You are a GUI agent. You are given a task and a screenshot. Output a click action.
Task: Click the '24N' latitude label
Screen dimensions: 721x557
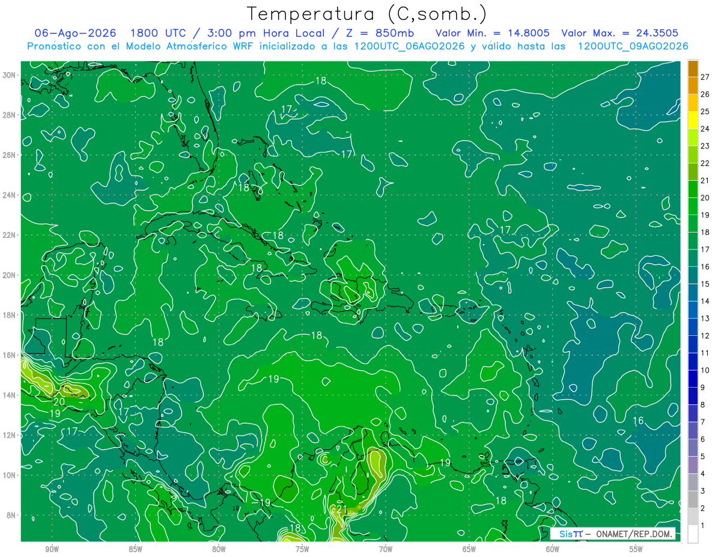click(x=10, y=195)
